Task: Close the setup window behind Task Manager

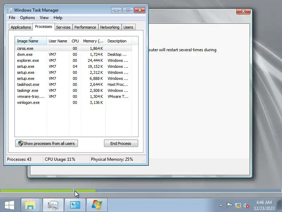Action: coord(243,11)
